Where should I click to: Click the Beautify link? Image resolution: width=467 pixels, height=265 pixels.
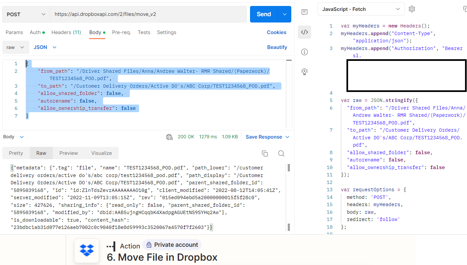pyautogui.click(x=277, y=47)
